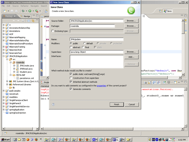Select the default modifier radio button
The image size is (189, 142).
tap(84, 43)
